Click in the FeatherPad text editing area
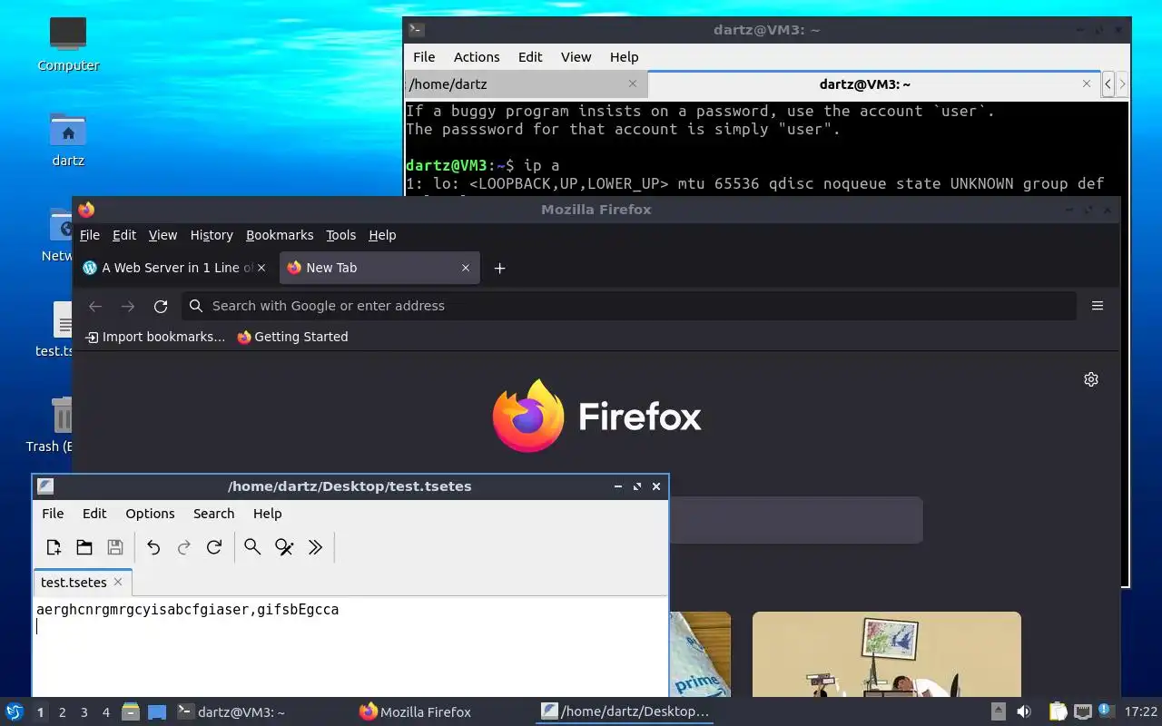The width and height of the screenshot is (1162, 726). [350, 646]
